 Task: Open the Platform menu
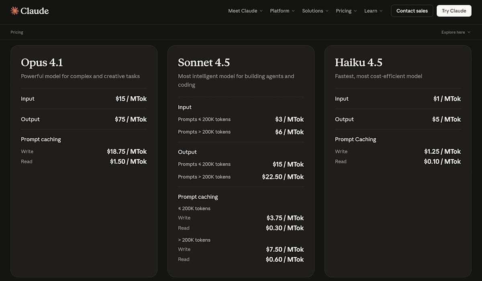282,11
